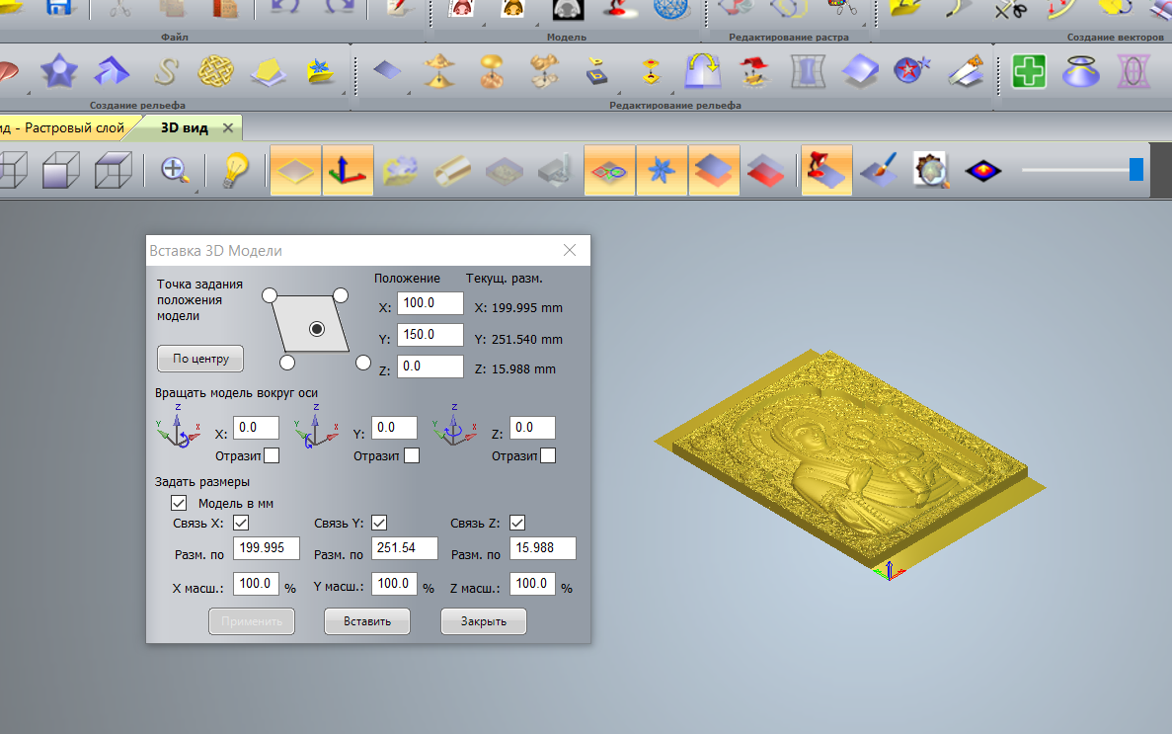Screen dimensions: 1172x734
Task: Expand the zoom tool flyout arrow
Action: point(196,192)
